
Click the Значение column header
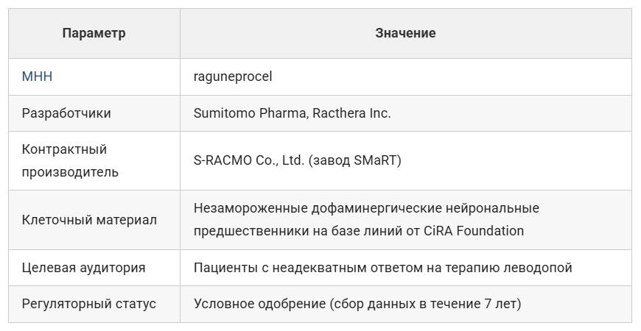tap(405, 33)
